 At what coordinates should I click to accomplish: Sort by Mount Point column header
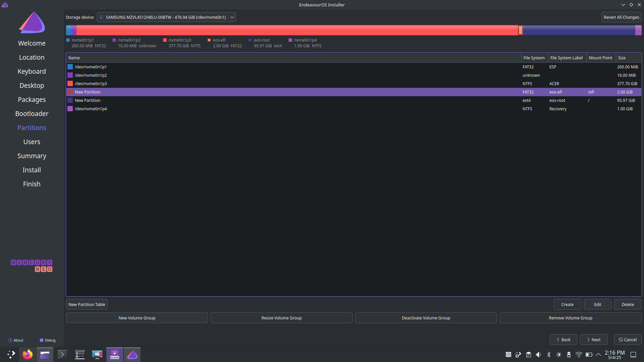(x=601, y=58)
